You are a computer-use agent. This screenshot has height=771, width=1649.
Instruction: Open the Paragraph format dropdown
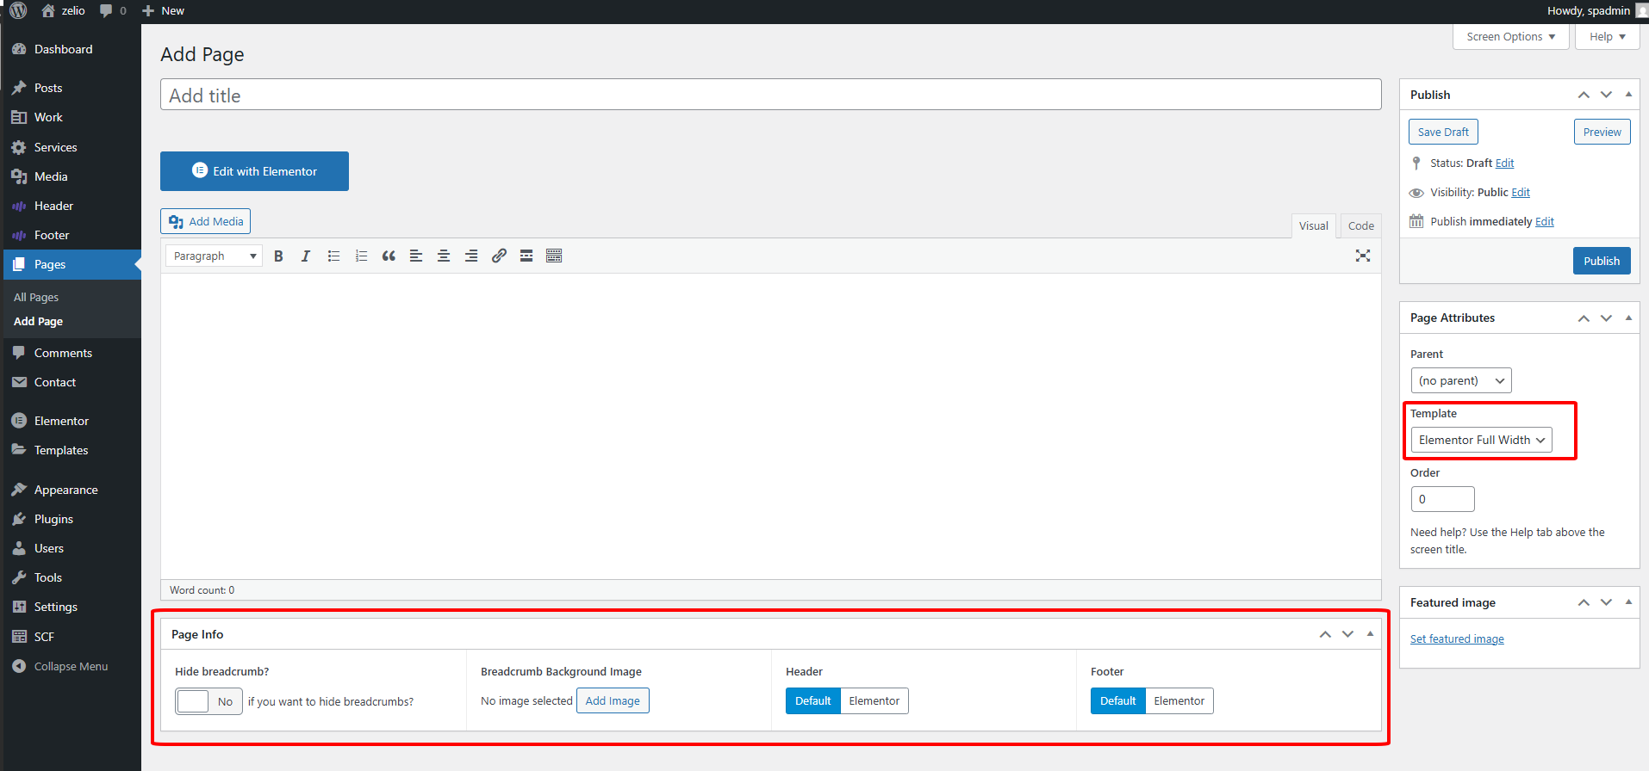215,256
